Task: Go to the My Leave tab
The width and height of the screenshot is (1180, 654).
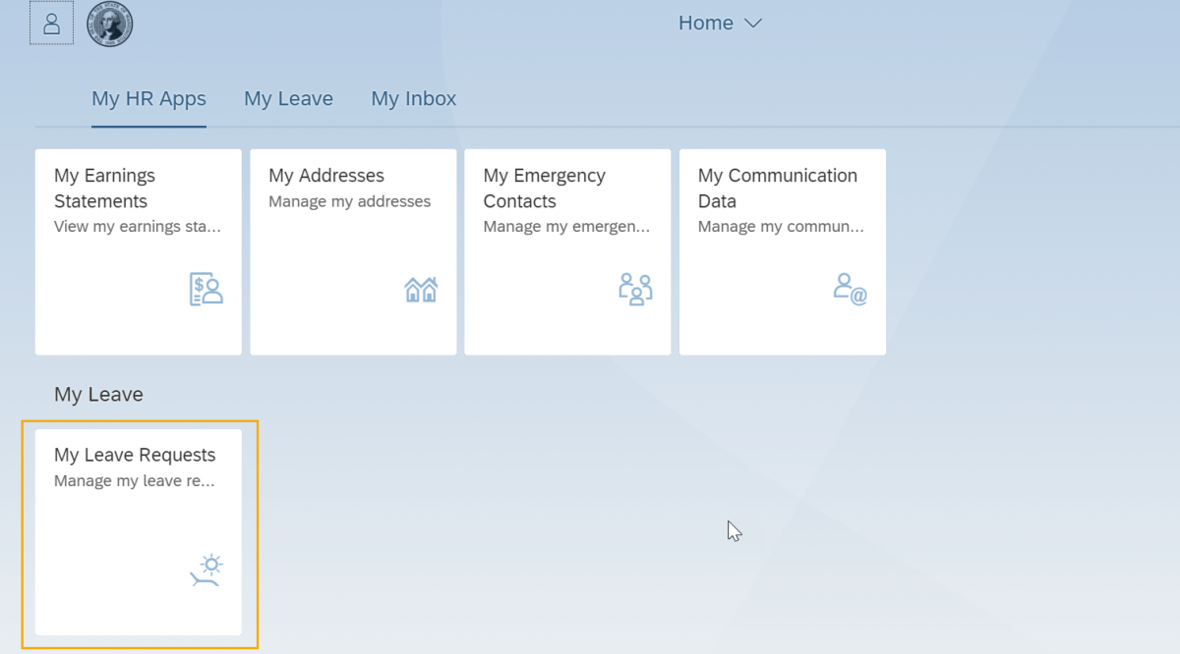Action: tap(288, 99)
